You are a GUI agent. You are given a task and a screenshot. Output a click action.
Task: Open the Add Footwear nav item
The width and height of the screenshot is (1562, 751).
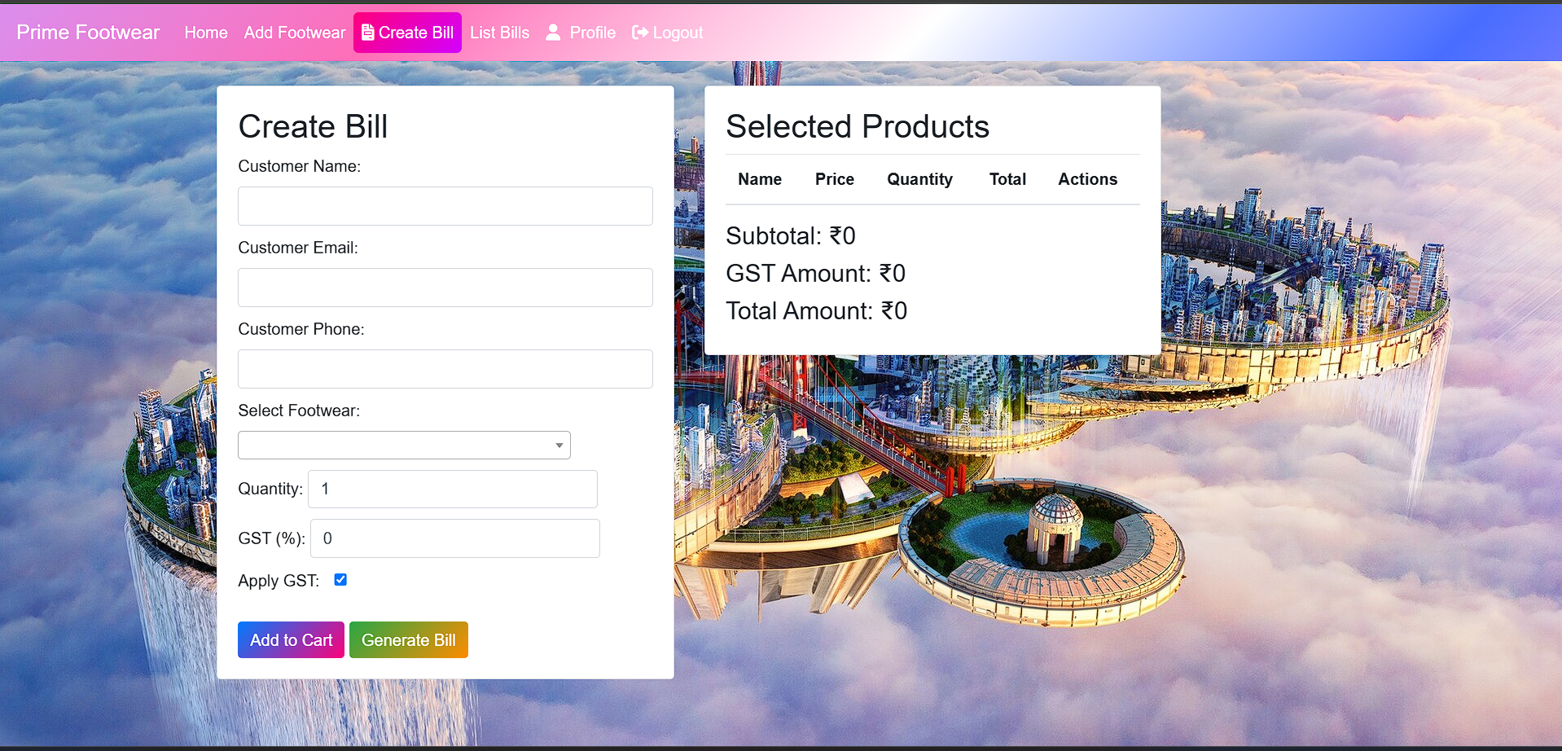tap(294, 33)
